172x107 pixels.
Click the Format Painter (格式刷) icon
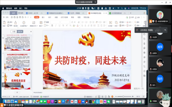[16, 23]
